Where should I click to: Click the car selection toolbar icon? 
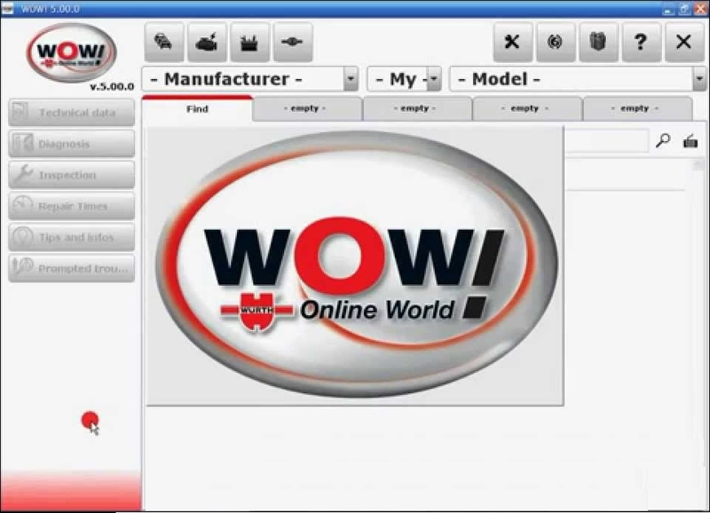click(164, 43)
